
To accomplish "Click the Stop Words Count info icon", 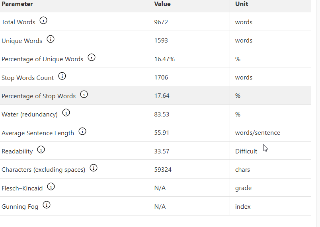I will coord(62,76).
